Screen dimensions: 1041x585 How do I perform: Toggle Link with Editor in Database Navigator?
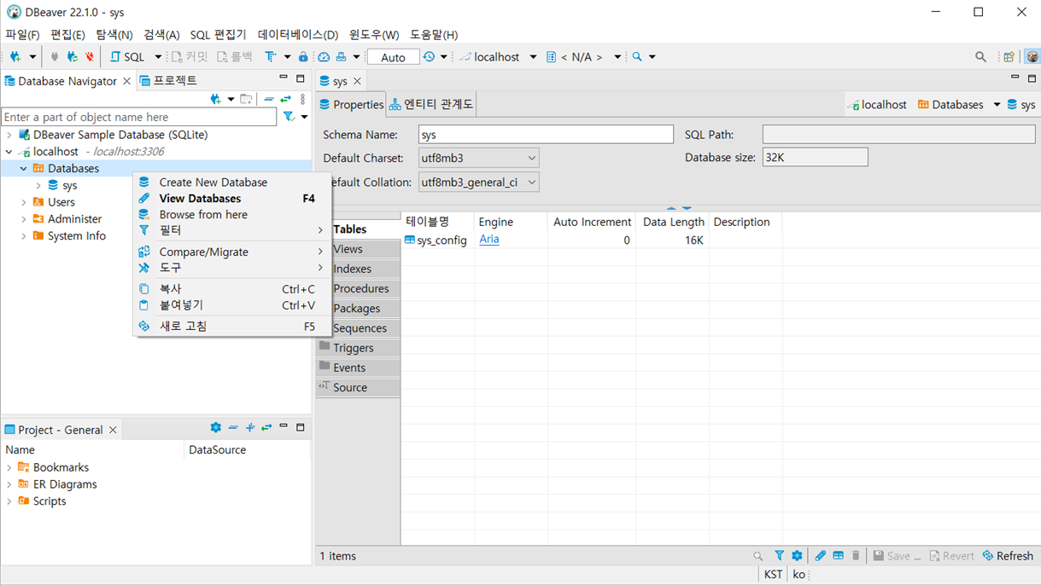tap(286, 99)
